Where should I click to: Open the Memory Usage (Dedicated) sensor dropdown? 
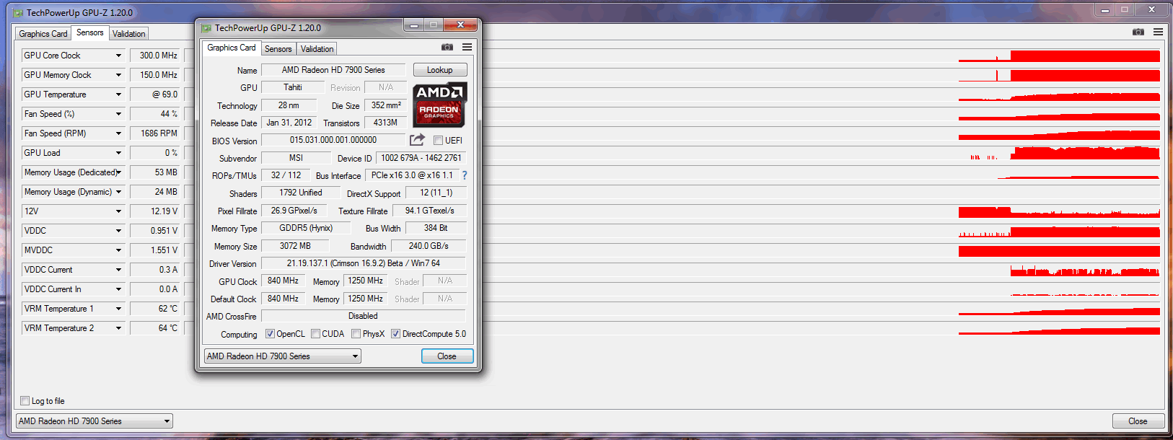[119, 172]
